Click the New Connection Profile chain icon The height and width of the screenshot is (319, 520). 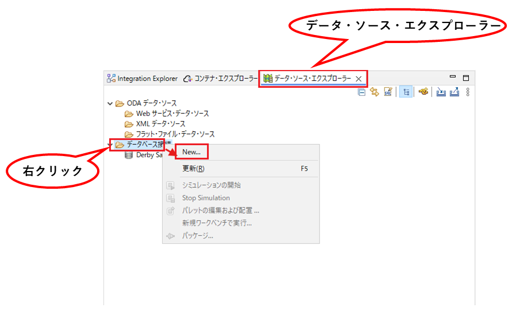423,91
